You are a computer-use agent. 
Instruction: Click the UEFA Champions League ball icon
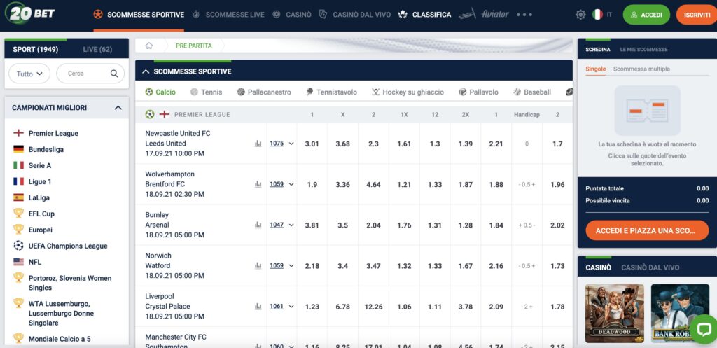pyautogui.click(x=18, y=246)
